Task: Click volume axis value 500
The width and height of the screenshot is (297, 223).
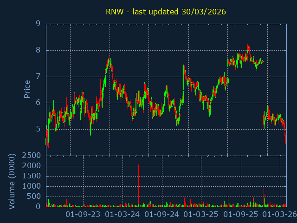Action: pyautogui.click(x=33, y=197)
